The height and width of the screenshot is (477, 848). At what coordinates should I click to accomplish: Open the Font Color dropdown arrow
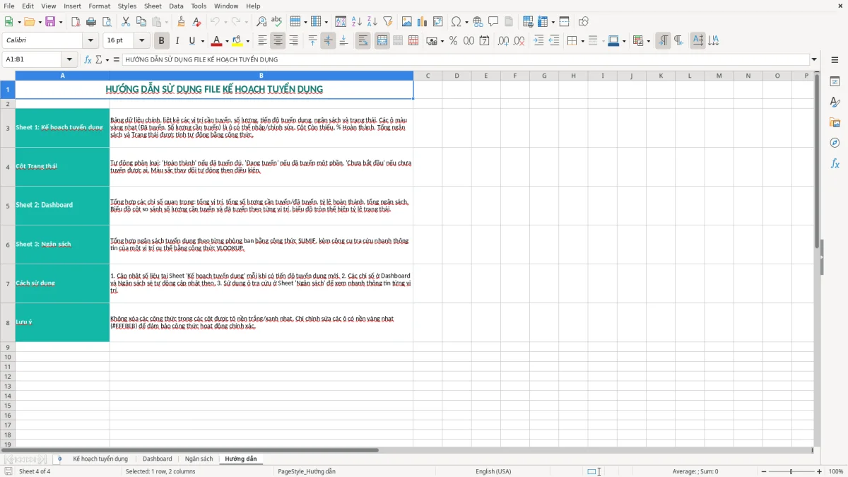pyautogui.click(x=227, y=41)
